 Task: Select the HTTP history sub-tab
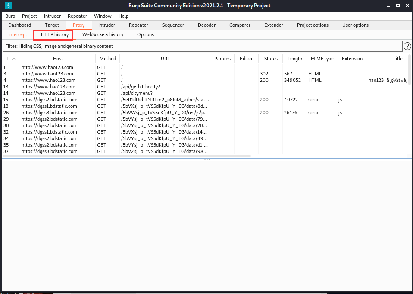[x=54, y=34]
